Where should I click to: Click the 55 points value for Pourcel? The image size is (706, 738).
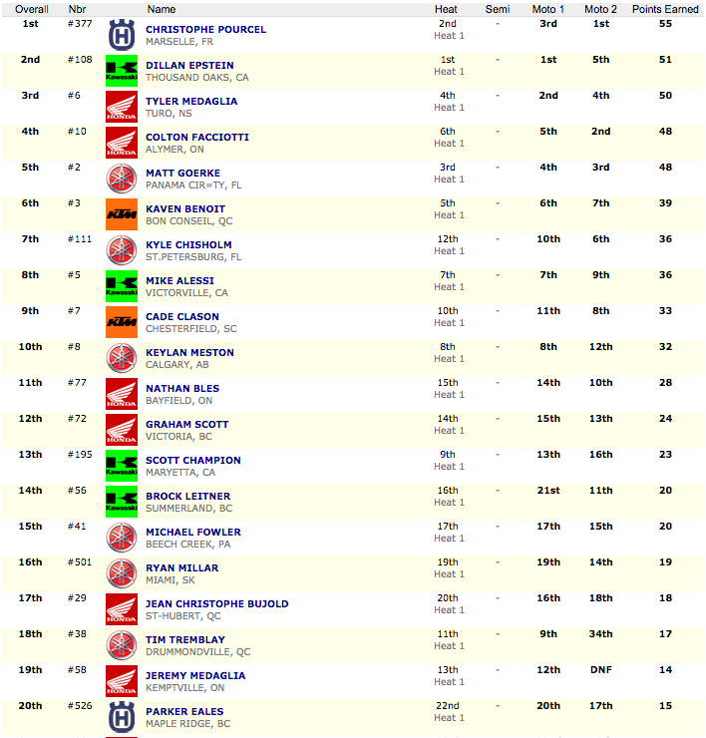(x=665, y=24)
